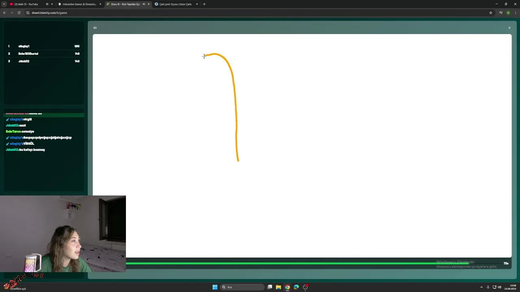
Task: Mute the game sound via speaker icon
Action: (95, 28)
